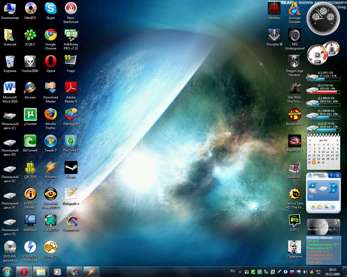
Task: Select Mozilla Firefox shortcut
Action: pyautogui.click(x=51, y=119)
